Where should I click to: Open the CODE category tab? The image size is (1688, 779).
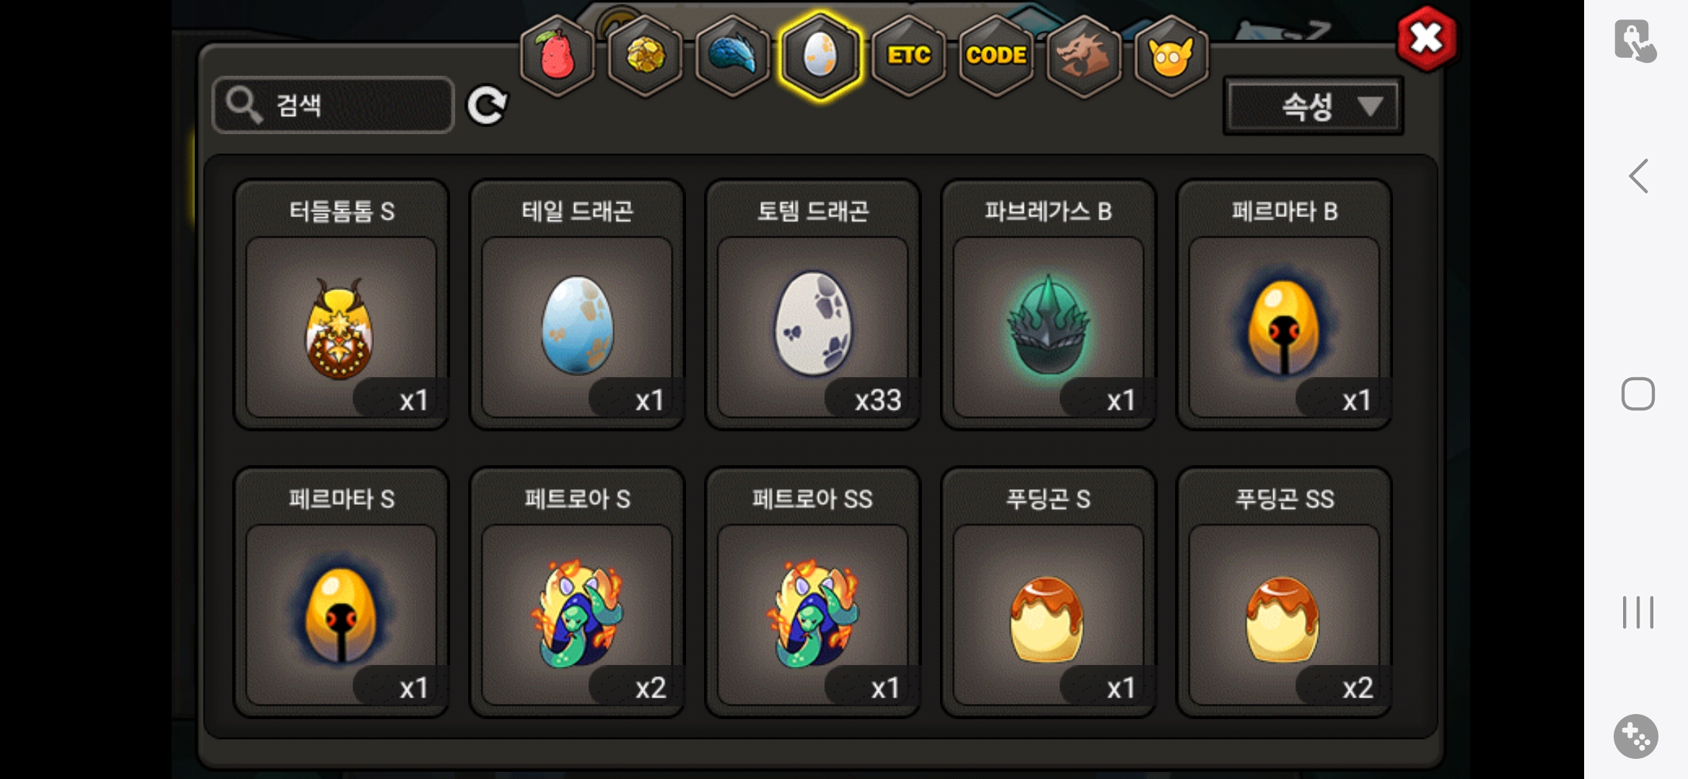tap(996, 56)
